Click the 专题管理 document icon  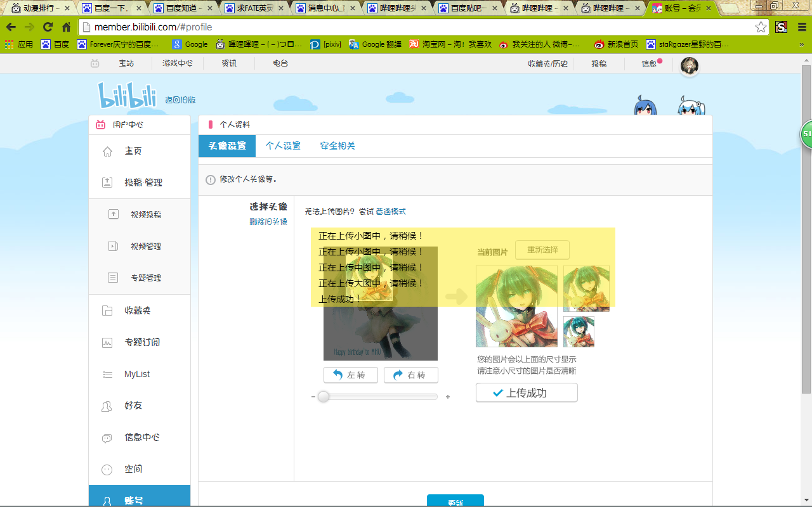coord(112,278)
